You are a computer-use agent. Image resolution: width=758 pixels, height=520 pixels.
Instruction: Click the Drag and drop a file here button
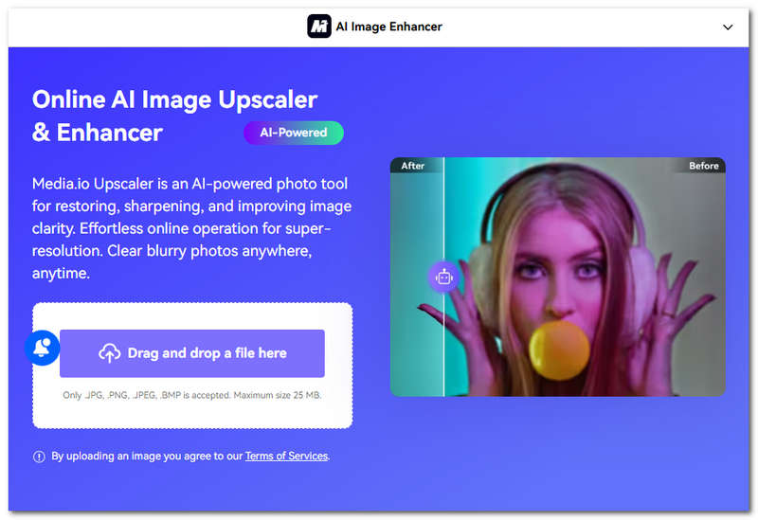(192, 353)
